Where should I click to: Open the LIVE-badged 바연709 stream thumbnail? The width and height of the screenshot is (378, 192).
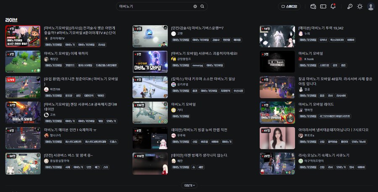(x=23, y=87)
